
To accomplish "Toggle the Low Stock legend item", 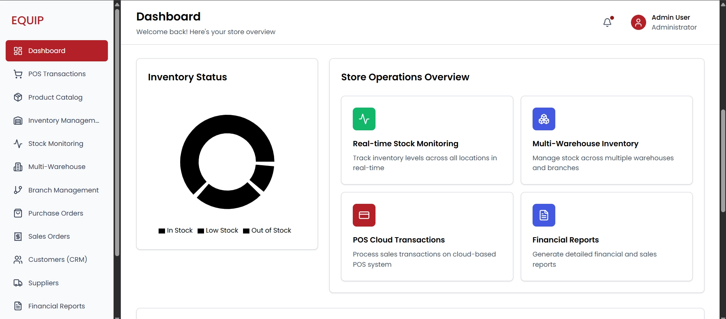I will (218, 231).
